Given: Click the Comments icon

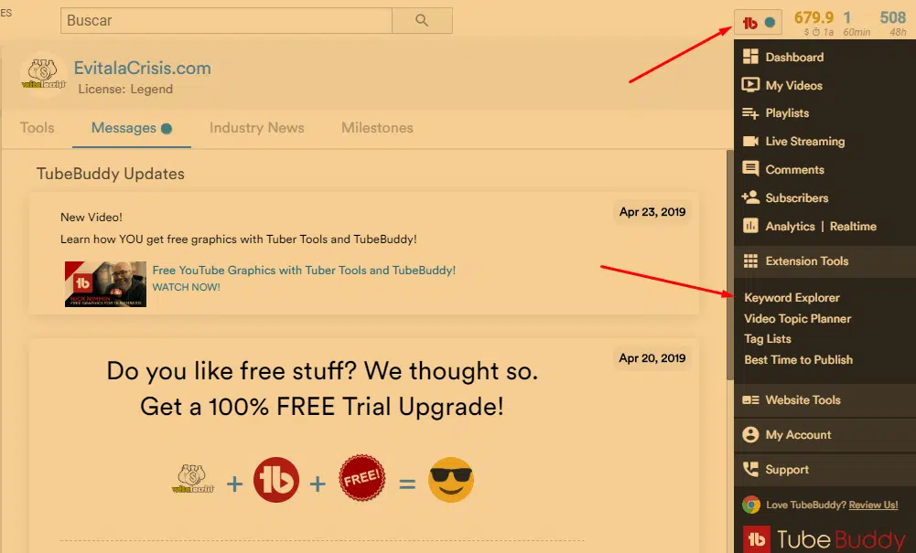Looking at the screenshot, I should (750, 168).
